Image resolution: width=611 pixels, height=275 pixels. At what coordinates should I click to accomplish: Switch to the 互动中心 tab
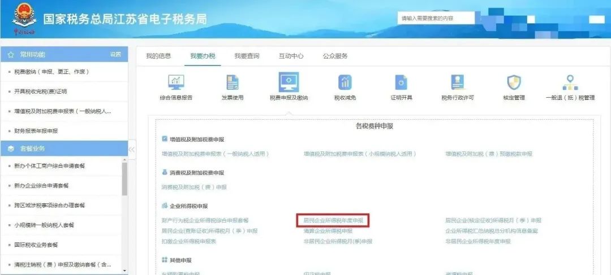[x=291, y=56]
